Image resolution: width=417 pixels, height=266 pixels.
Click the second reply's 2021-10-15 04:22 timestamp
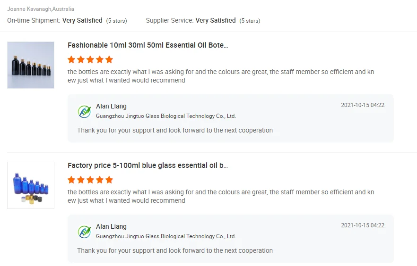coord(363,225)
